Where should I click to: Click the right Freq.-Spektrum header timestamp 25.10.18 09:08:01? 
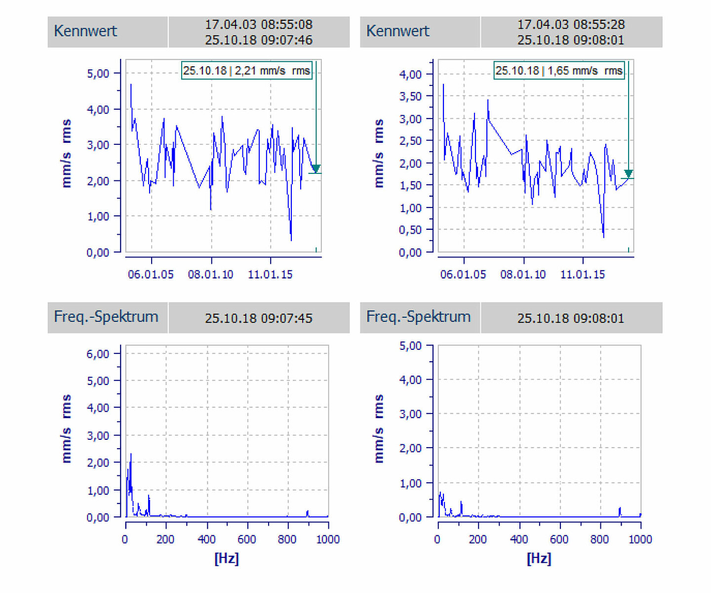(x=571, y=318)
